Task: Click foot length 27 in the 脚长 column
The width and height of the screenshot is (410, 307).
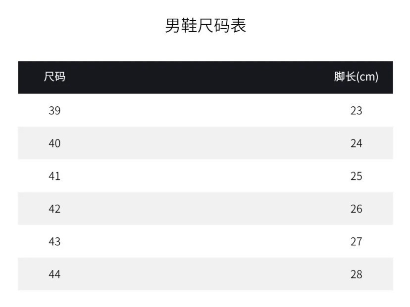Action: (356, 241)
